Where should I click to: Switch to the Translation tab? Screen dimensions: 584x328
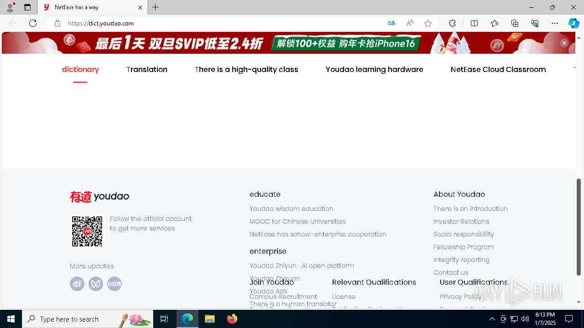147,69
